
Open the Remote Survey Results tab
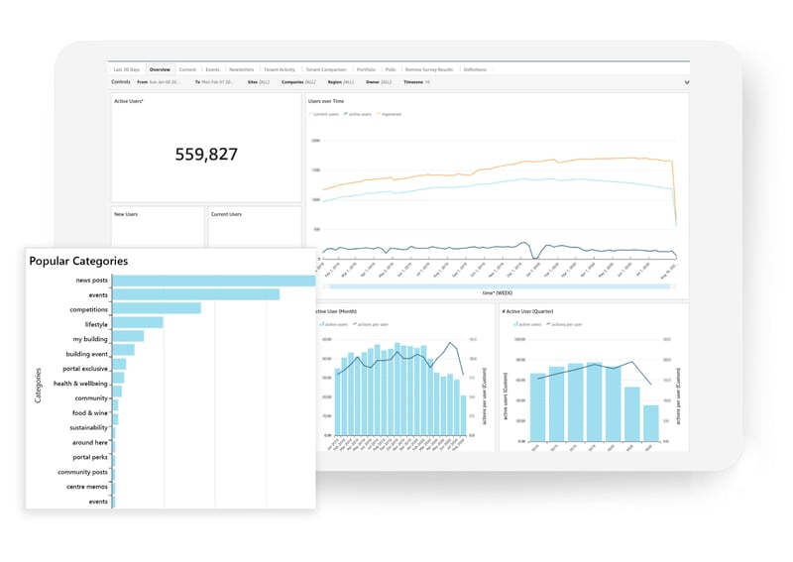pyautogui.click(x=428, y=70)
